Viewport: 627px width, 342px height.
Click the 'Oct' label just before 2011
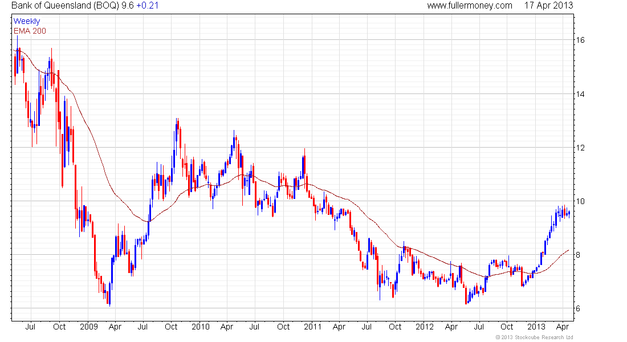[x=283, y=327]
